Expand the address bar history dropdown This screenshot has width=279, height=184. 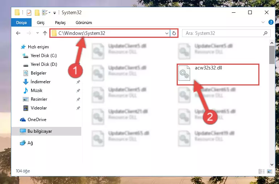[167, 33]
